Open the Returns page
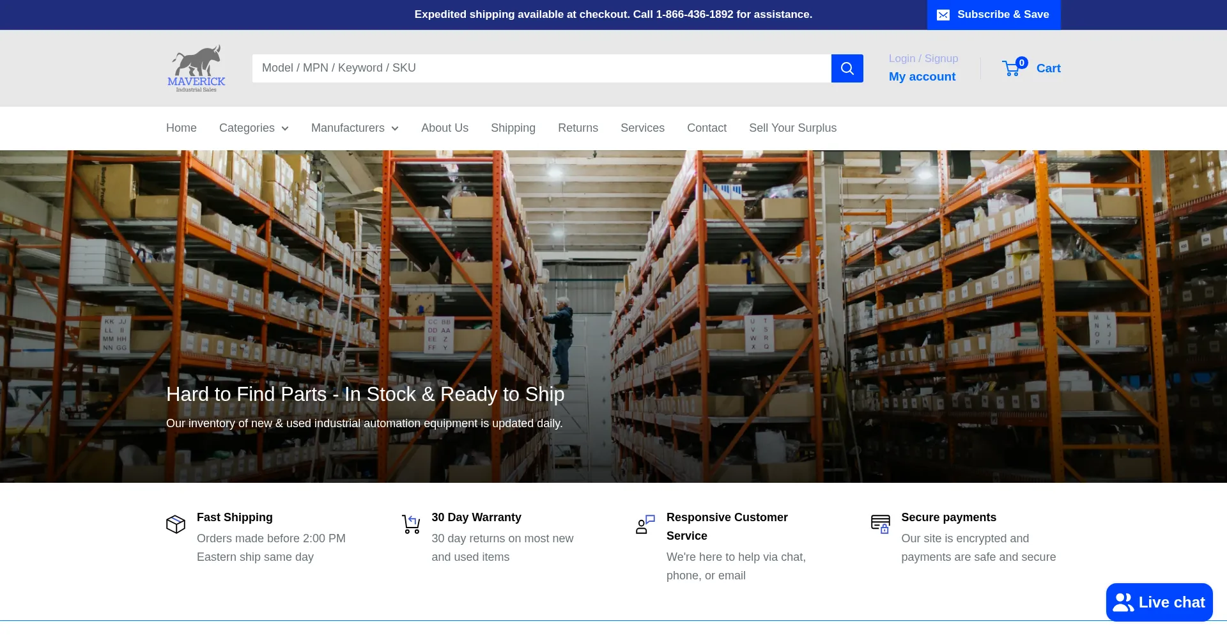1227x635 pixels. [578, 128]
